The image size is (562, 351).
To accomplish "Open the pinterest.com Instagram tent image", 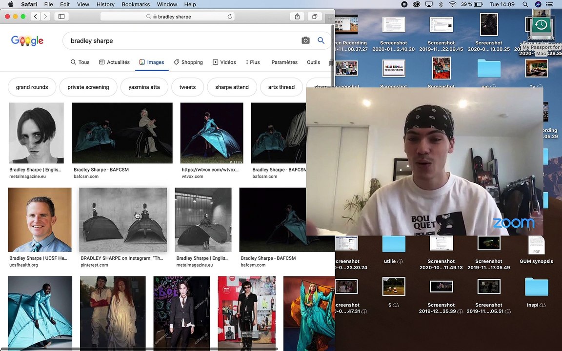I will (x=123, y=219).
